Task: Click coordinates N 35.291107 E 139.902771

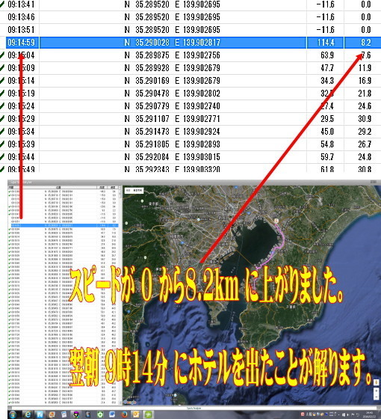Action: pos(173,118)
